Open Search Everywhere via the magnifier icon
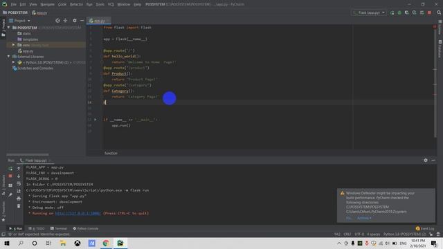Viewport: 443px width, 249px height. click(x=439, y=12)
